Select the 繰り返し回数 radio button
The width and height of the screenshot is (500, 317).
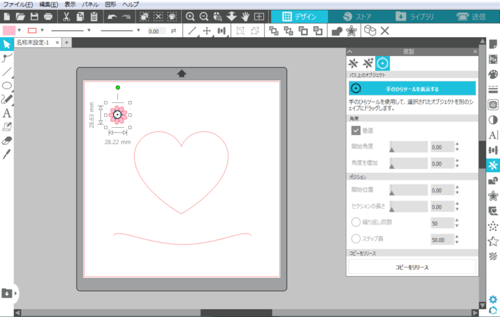click(x=356, y=222)
